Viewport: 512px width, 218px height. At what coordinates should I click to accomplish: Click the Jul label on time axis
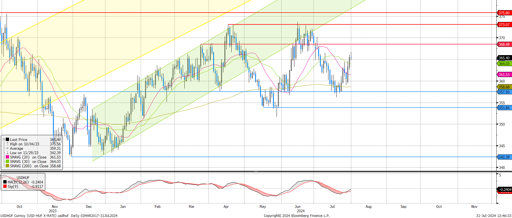point(332,206)
